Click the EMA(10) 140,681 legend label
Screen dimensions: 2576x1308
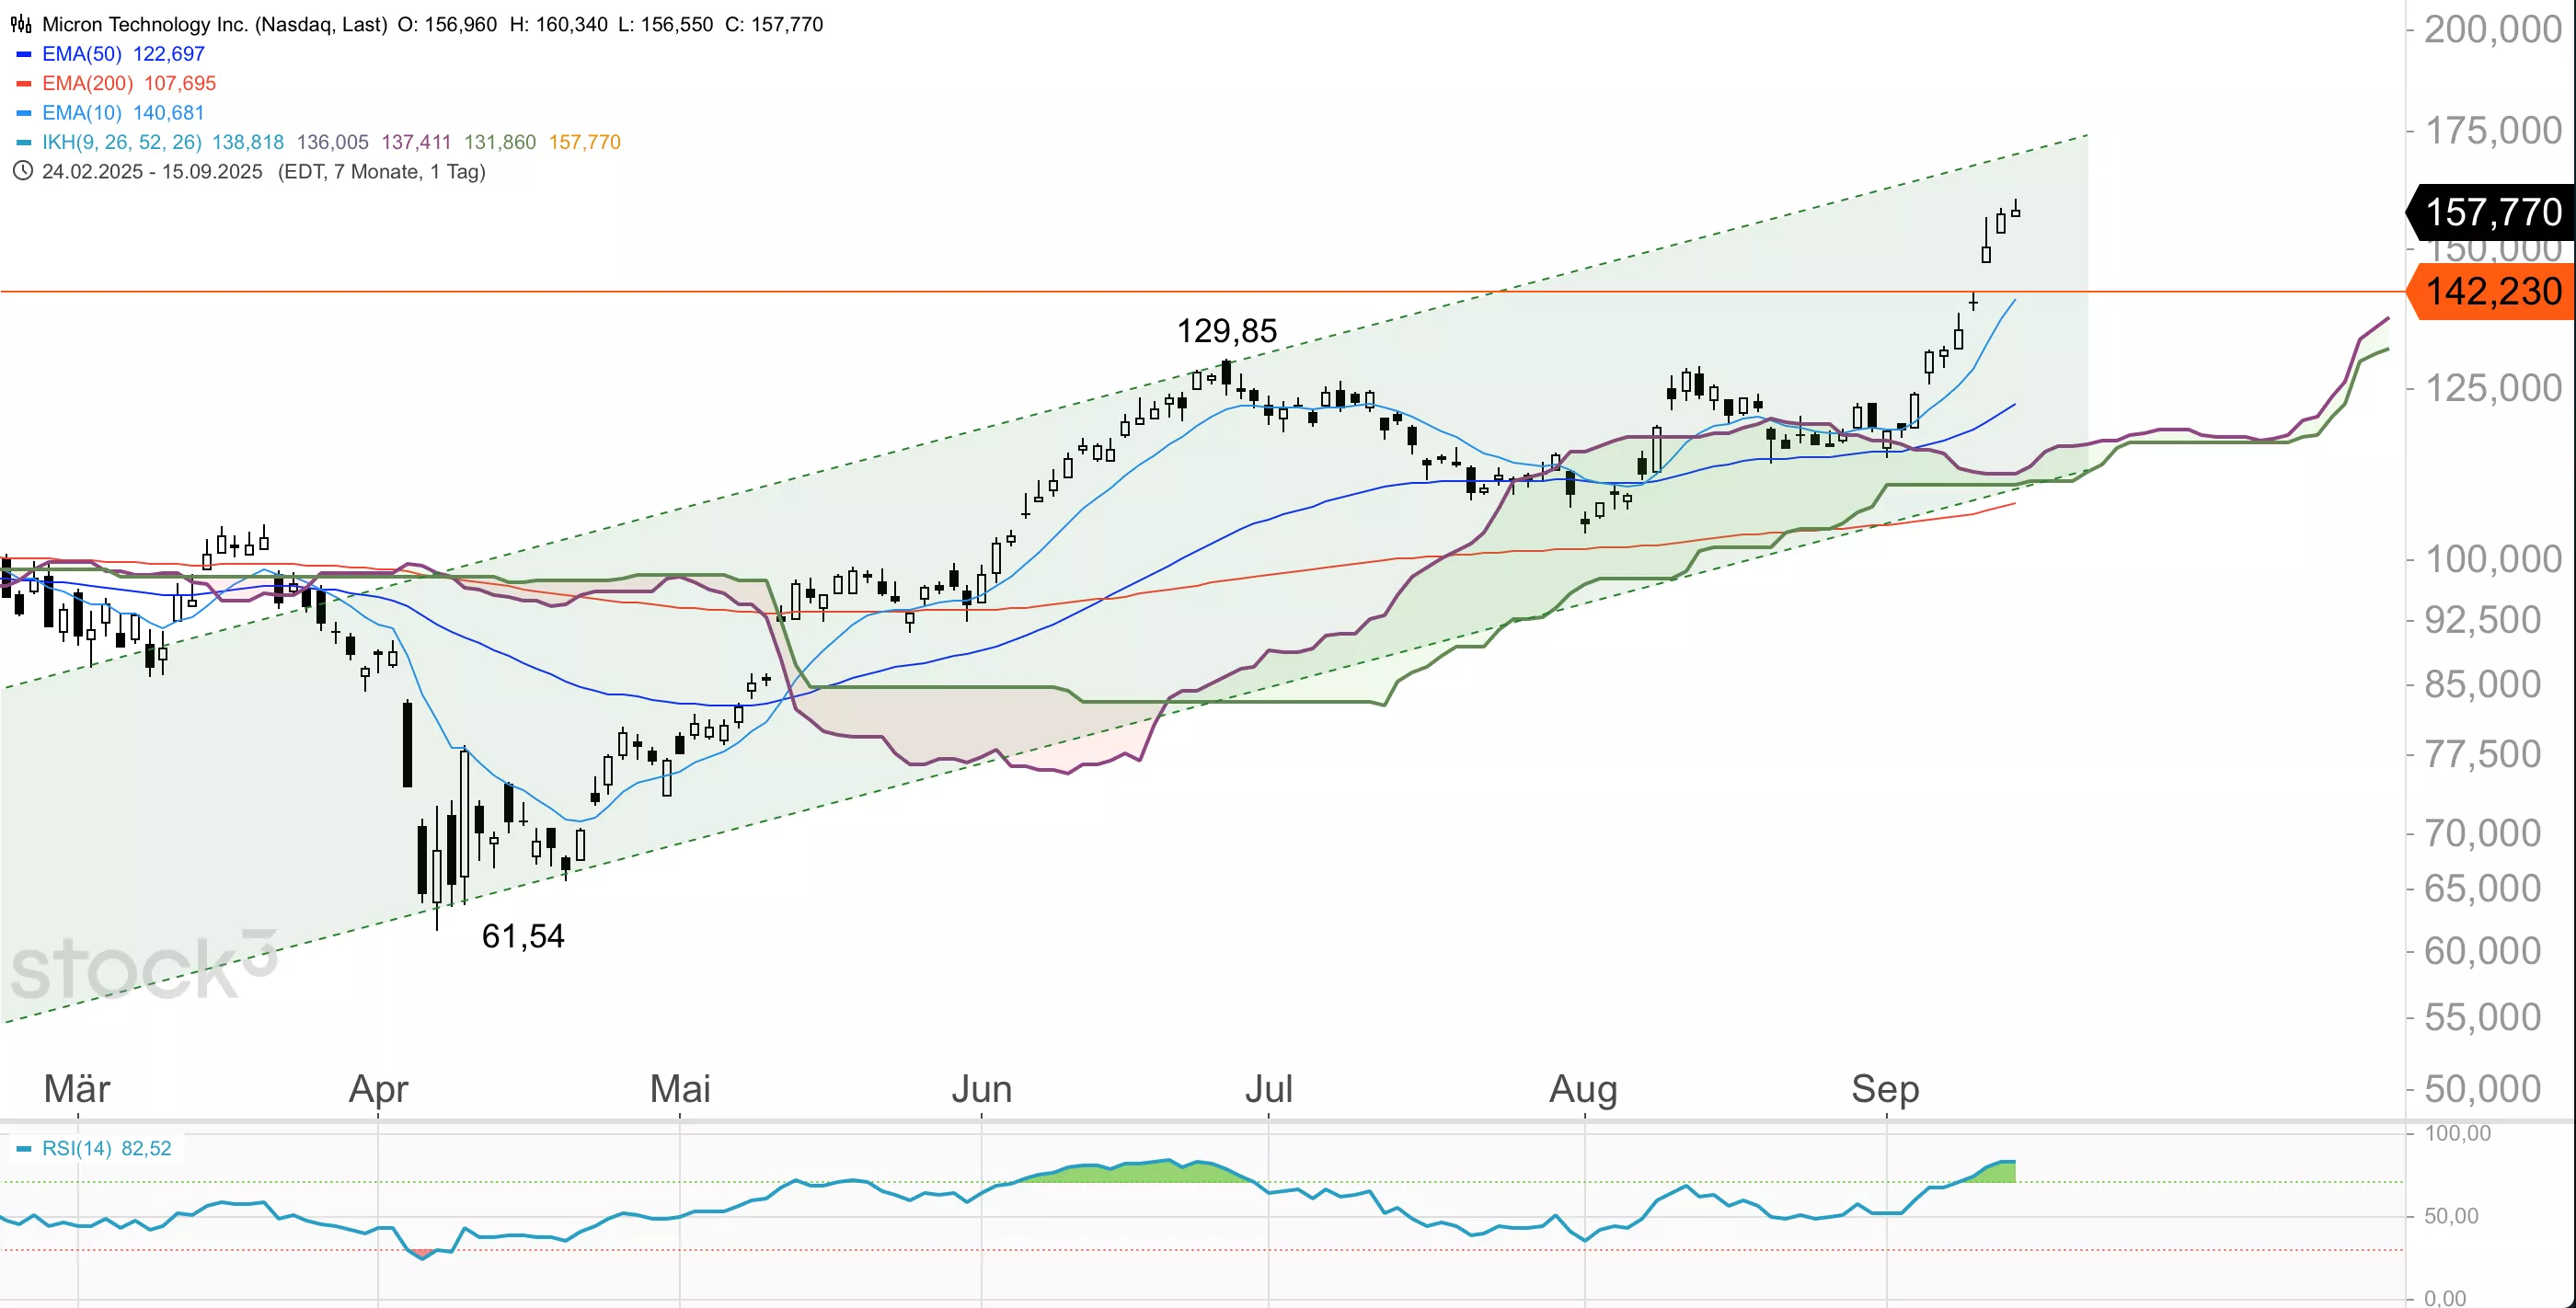(x=123, y=113)
